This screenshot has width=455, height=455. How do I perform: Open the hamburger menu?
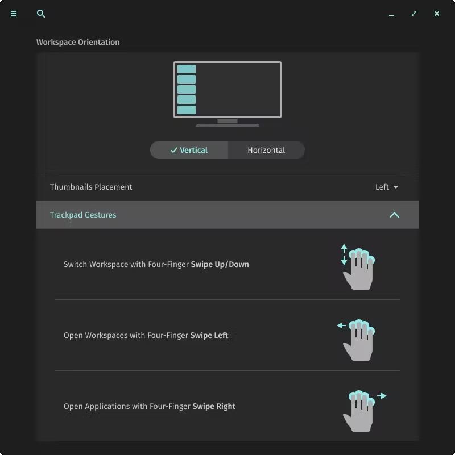(14, 14)
